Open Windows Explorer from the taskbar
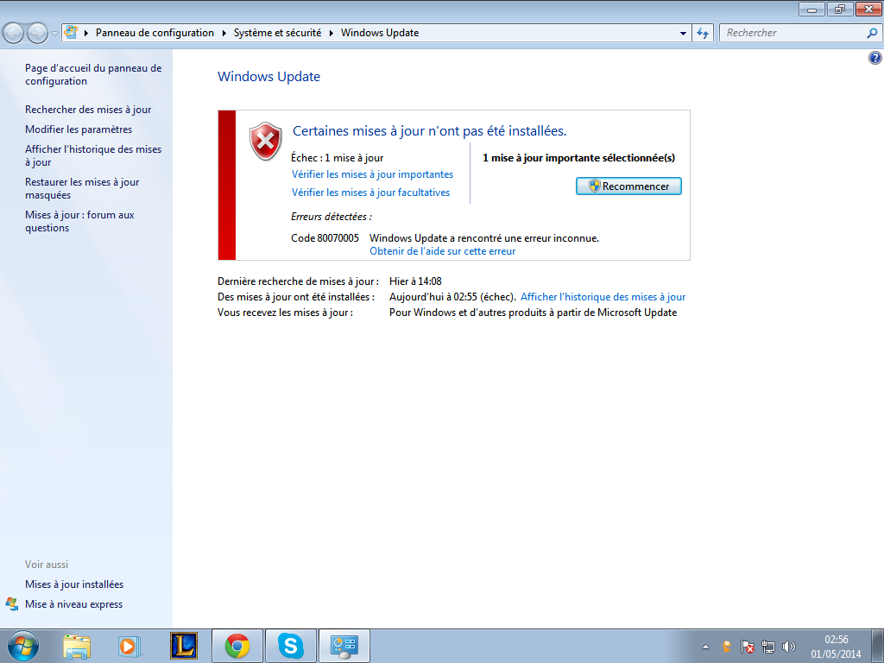Image resolution: width=884 pixels, height=663 pixels. pos(77,646)
